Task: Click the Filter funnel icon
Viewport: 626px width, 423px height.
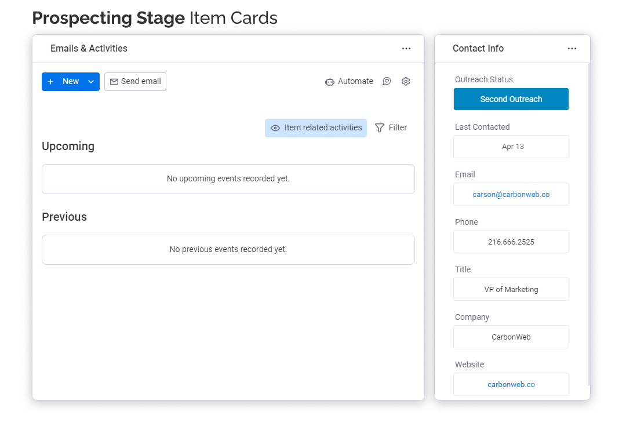Action: click(380, 128)
